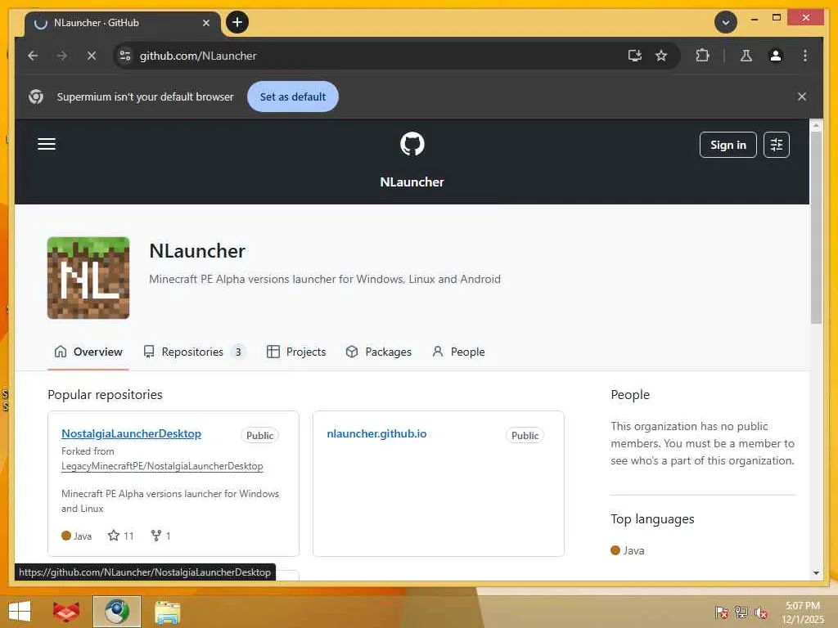The width and height of the screenshot is (838, 628).
Task: Click the install app icon in the address bar
Action: (x=634, y=56)
